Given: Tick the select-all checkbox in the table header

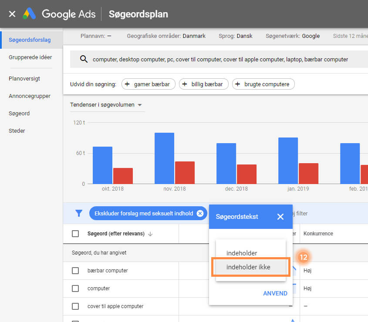Looking at the screenshot, I should pos(75,234).
